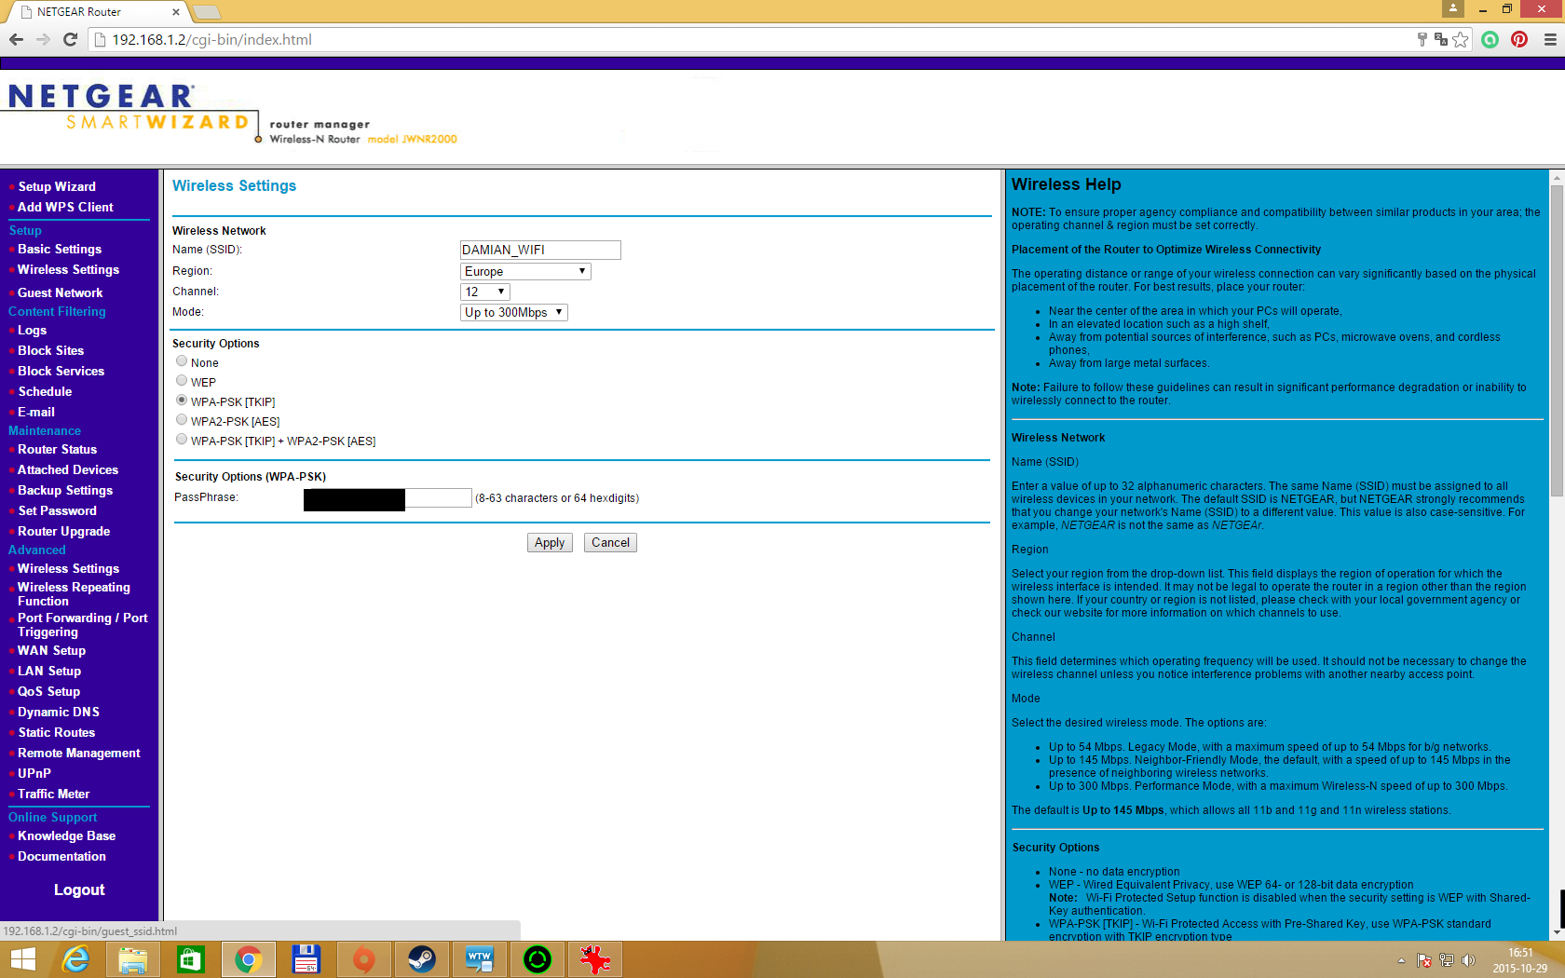Open the Pinterest extension

1519,39
